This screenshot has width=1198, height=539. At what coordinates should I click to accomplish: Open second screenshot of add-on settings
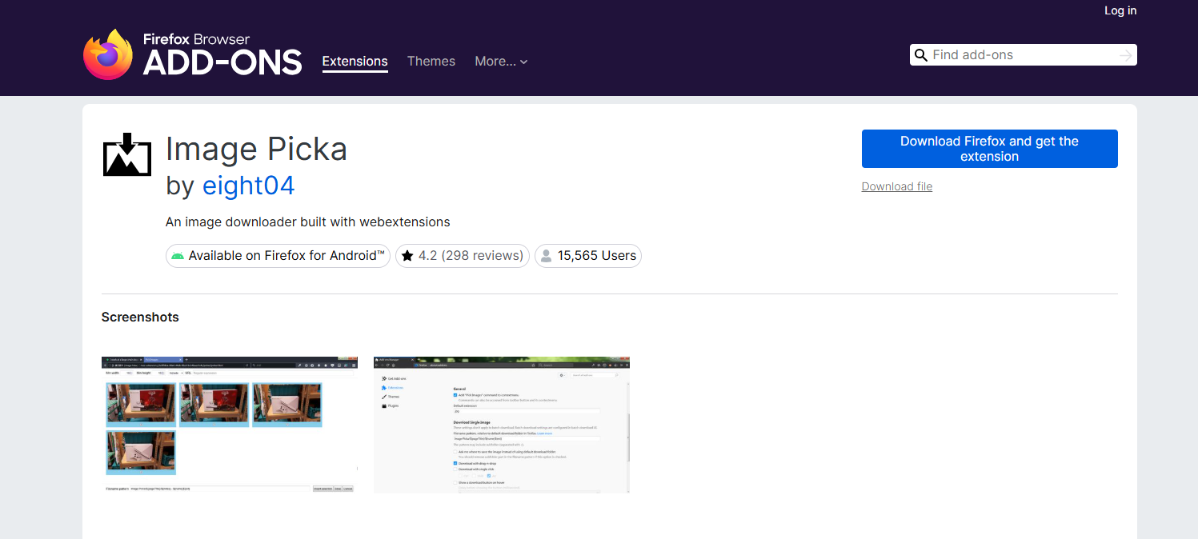point(502,425)
